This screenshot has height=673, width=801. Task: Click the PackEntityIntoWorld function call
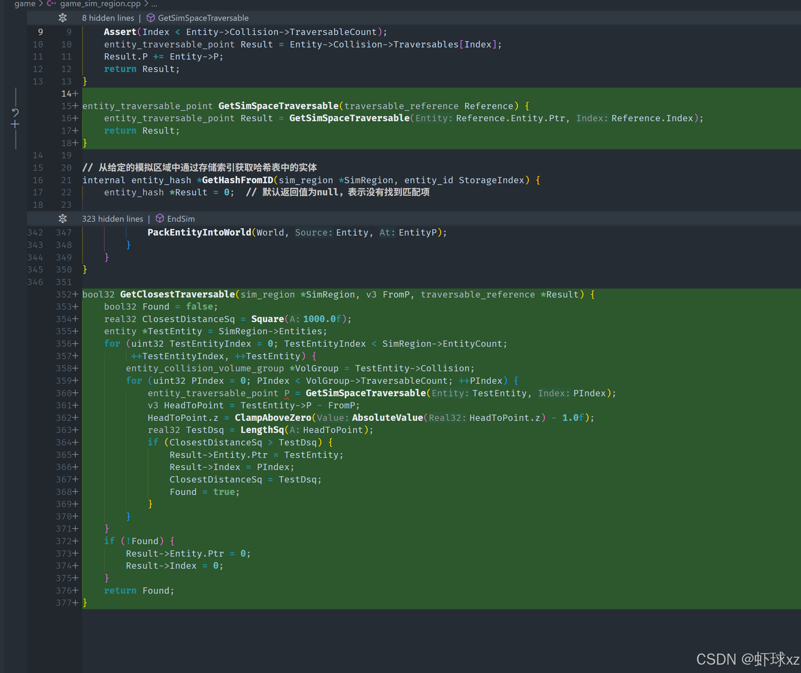pyautogui.click(x=199, y=232)
